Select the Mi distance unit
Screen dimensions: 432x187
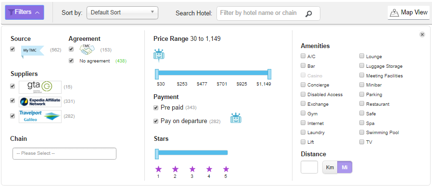(x=344, y=167)
